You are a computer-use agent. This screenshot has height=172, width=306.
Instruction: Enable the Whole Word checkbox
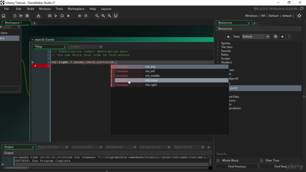pyautogui.click(x=218, y=161)
